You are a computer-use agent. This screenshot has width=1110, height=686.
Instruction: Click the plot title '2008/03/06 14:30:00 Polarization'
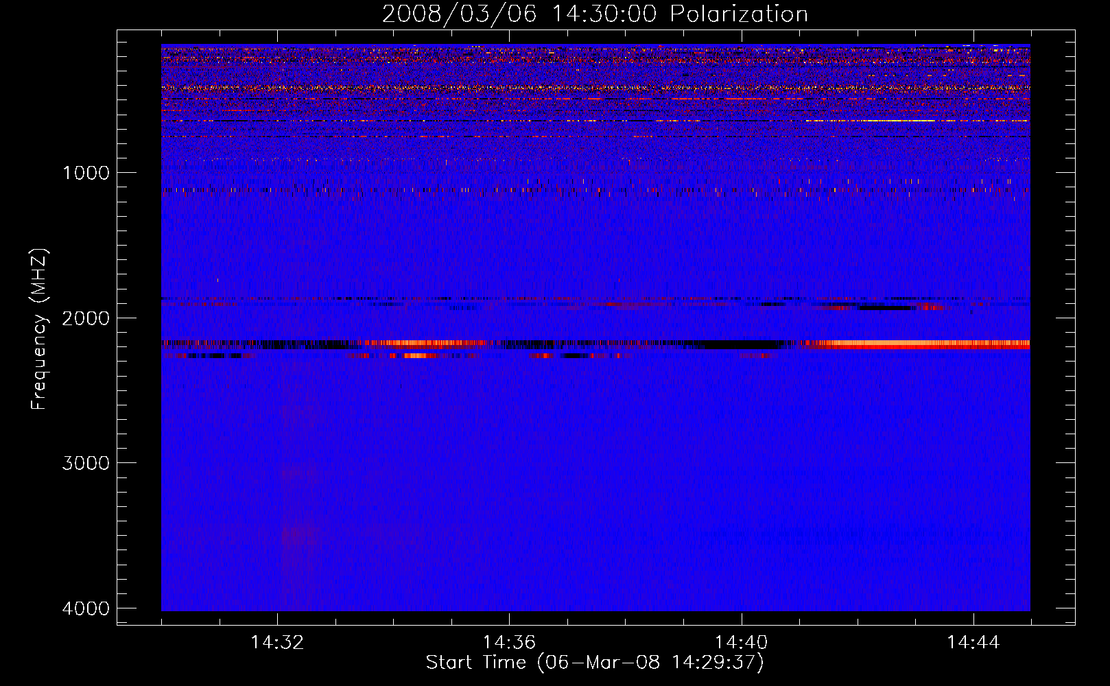595,14
